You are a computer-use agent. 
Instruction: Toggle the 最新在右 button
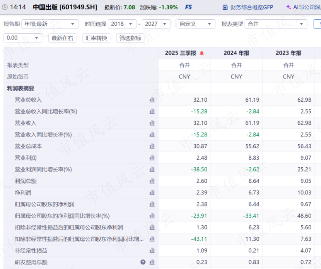point(62,38)
